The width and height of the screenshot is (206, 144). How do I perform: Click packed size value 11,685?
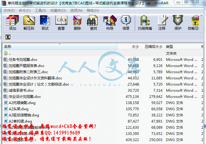tap(157, 78)
